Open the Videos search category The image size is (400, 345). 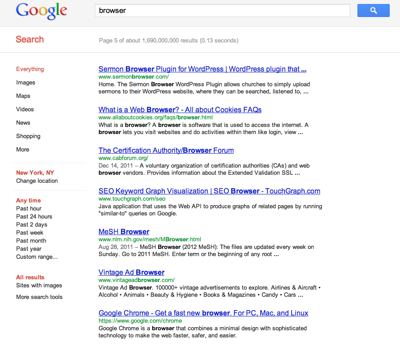click(25, 109)
